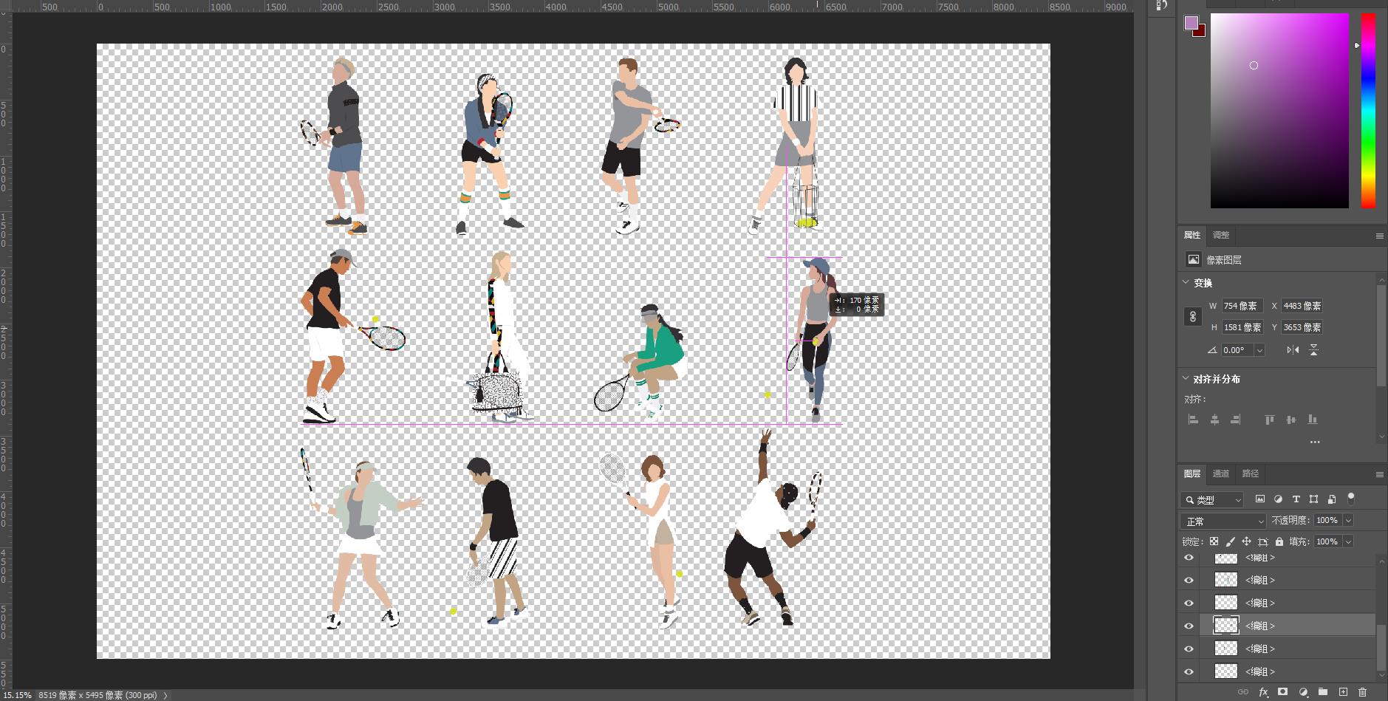
Task: Click the flip horizontal icon in Properties
Action: click(1293, 350)
